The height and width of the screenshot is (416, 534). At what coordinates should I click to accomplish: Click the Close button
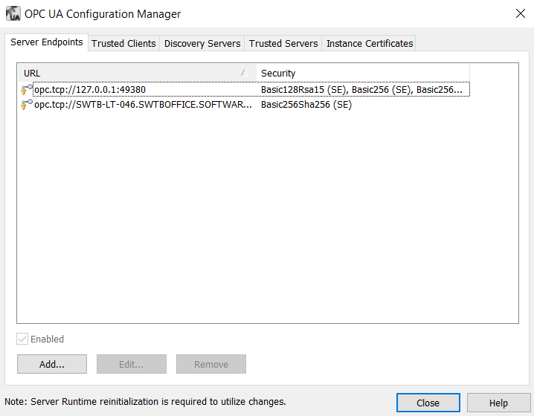tap(428, 403)
